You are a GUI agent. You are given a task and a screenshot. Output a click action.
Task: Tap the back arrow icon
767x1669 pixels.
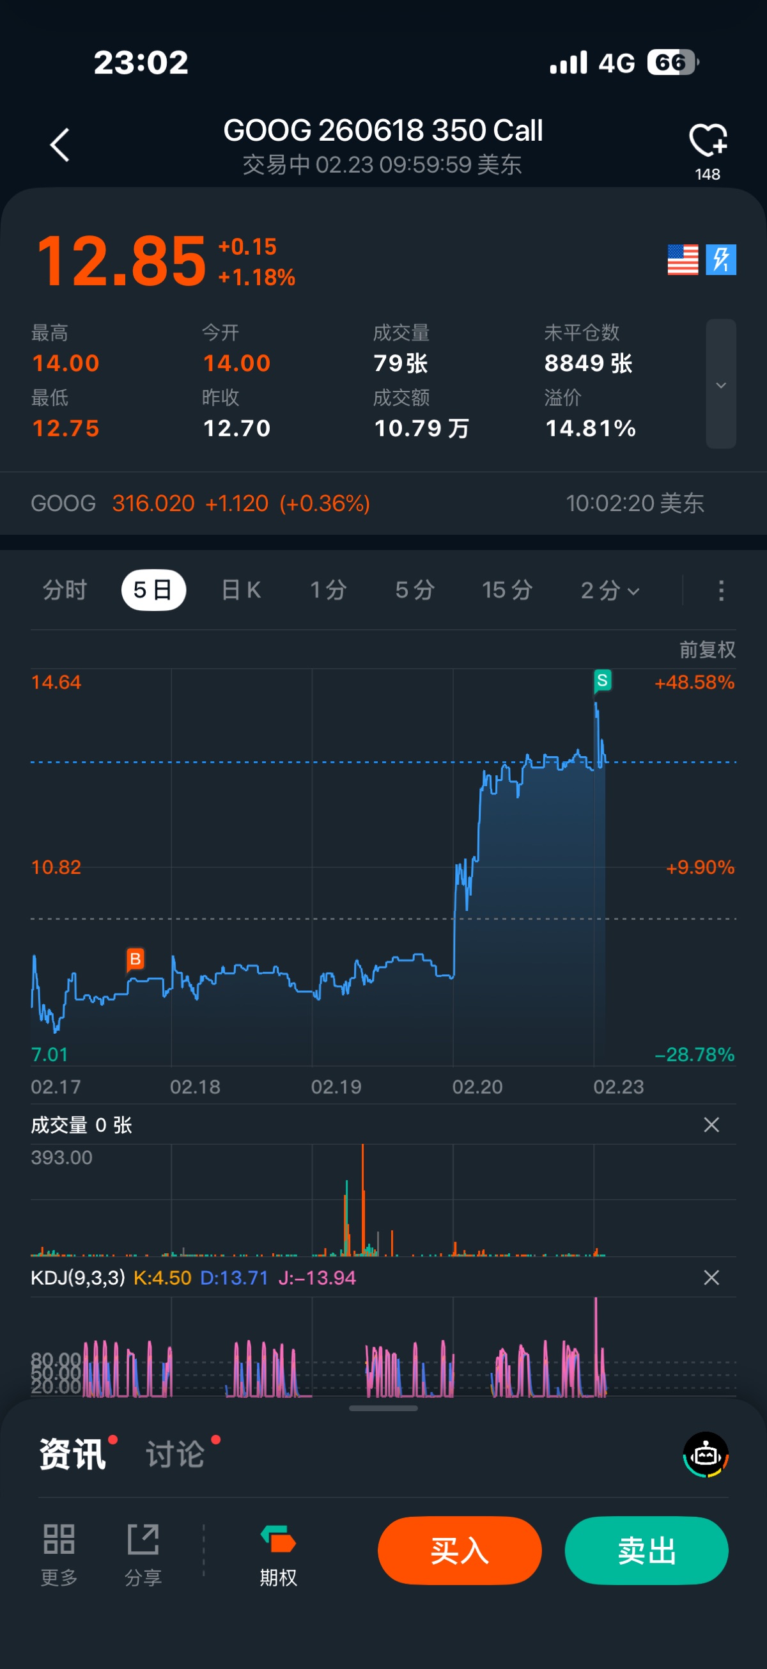59,145
